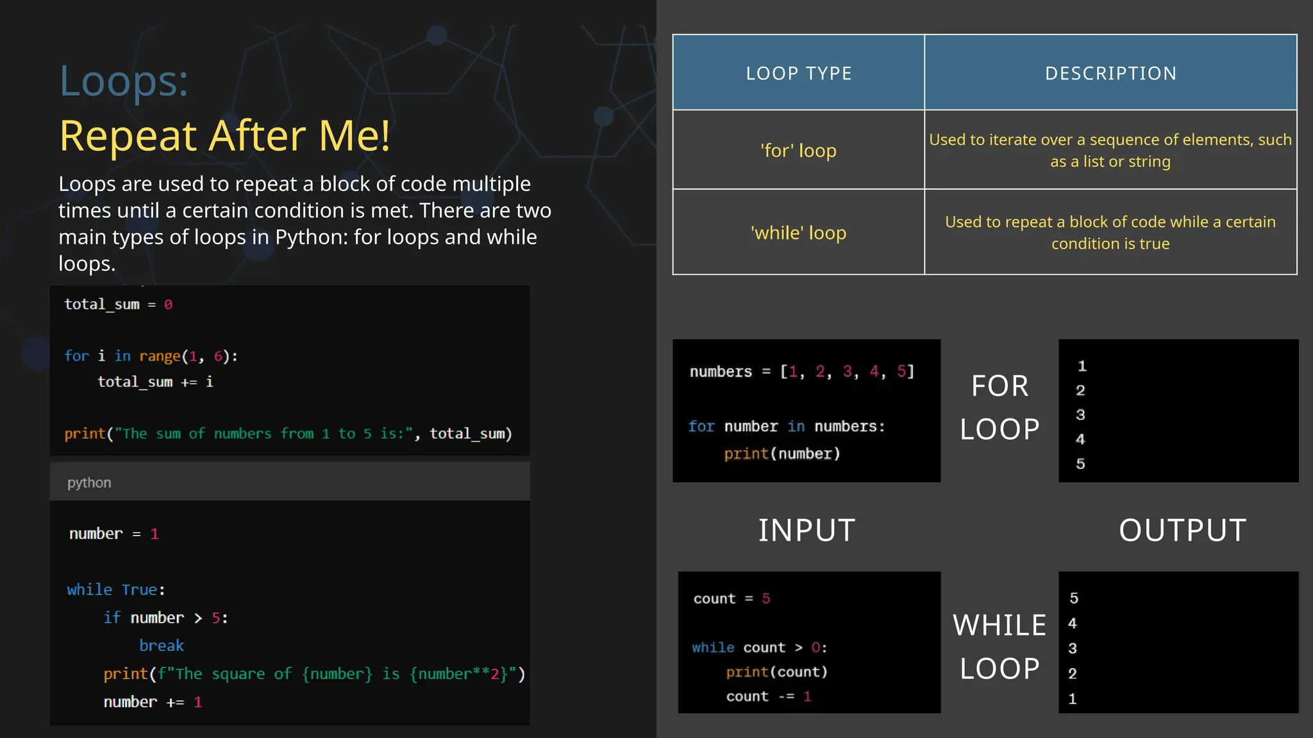Select the 'while' loop table cell
1313x738 pixels.
coord(798,233)
